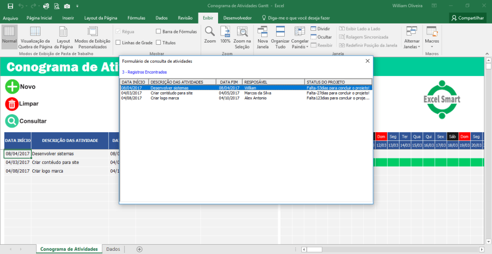This screenshot has height=254, width=492.
Task: Open the Revisão tab
Action: pyautogui.click(x=185, y=18)
